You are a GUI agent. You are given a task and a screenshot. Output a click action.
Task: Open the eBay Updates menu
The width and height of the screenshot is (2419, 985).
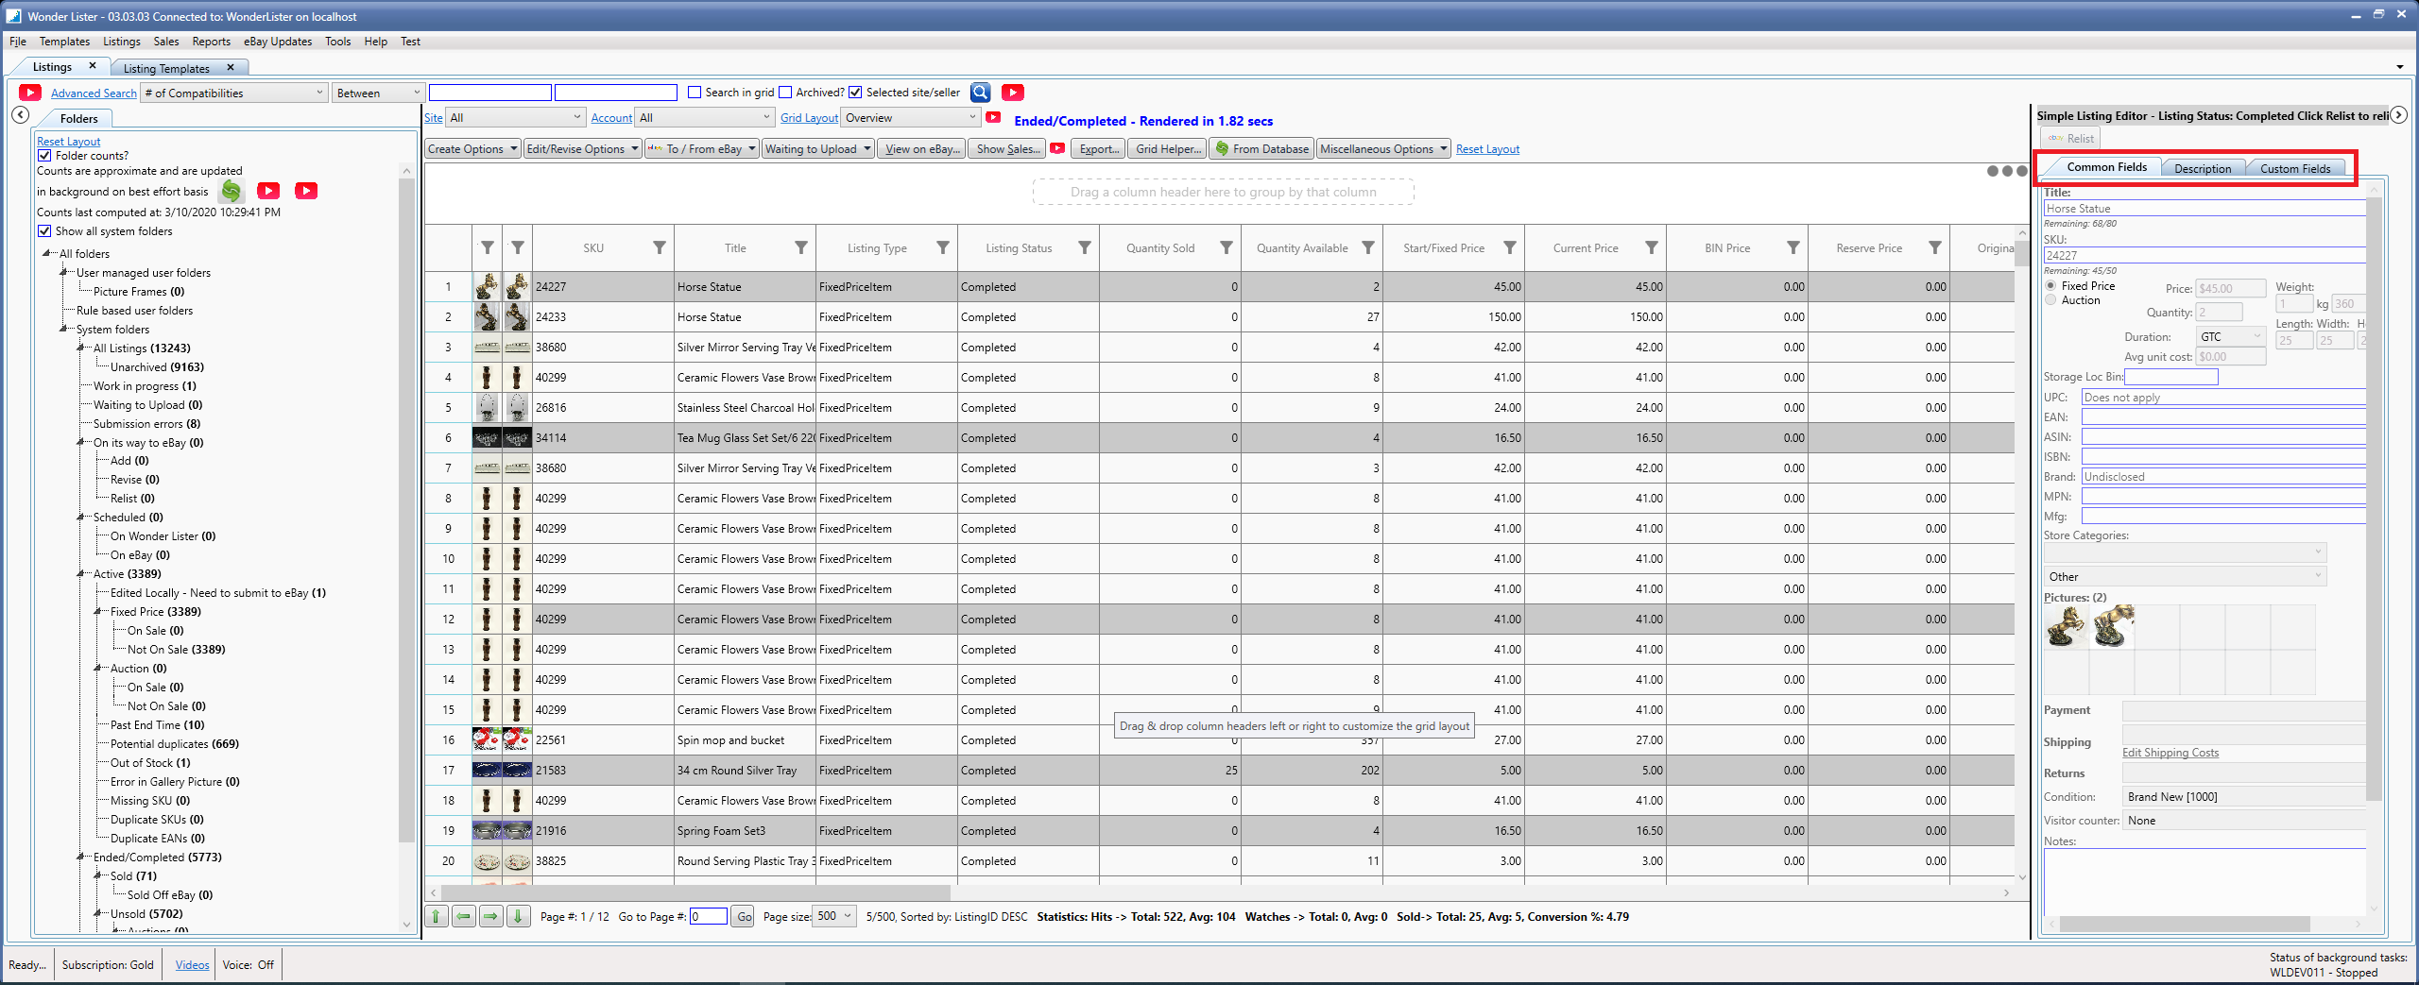(278, 42)
